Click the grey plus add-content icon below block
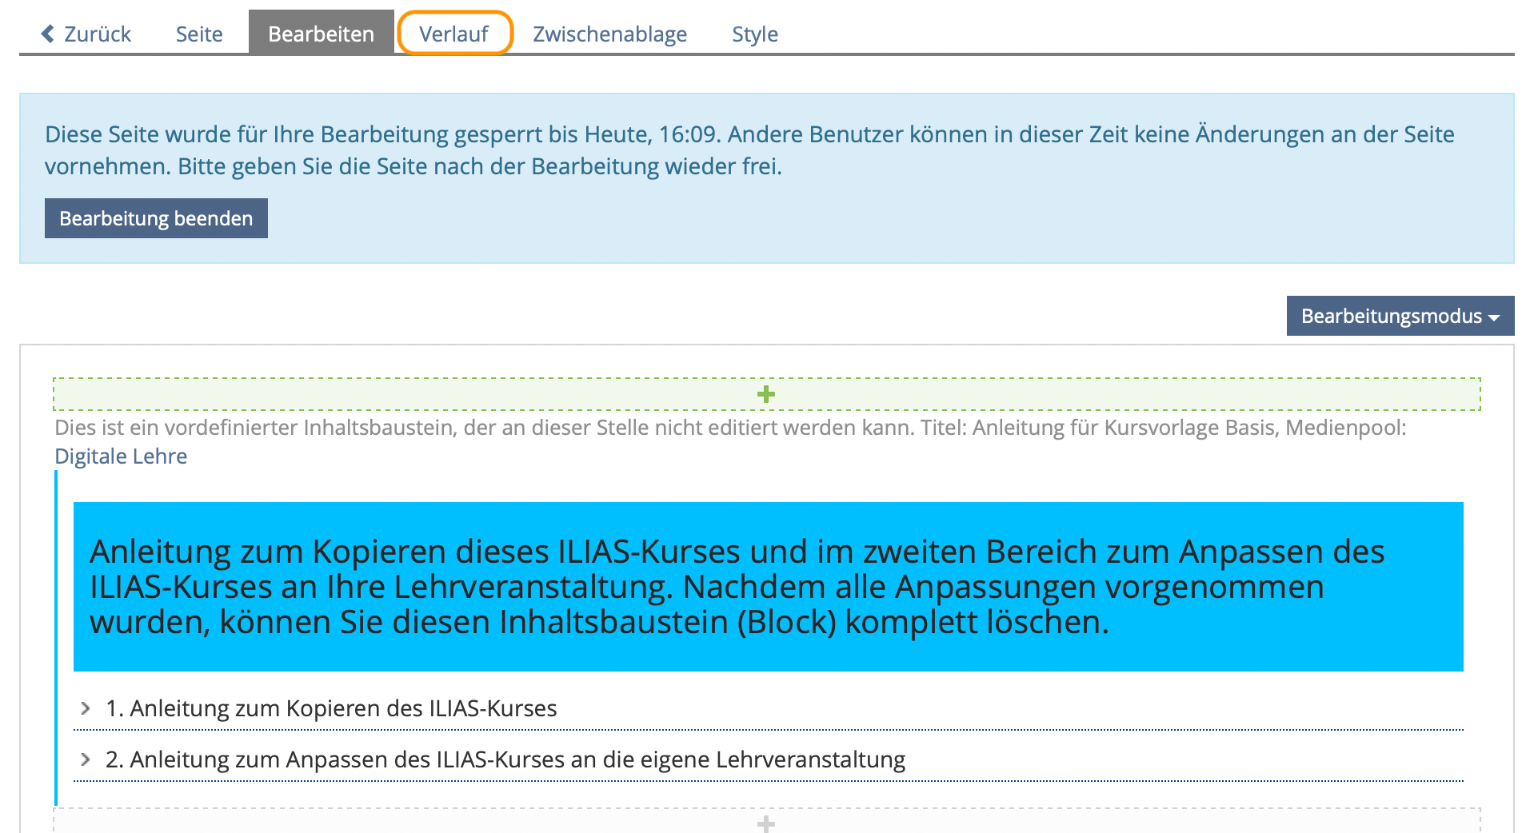 (x=766, y=823)
